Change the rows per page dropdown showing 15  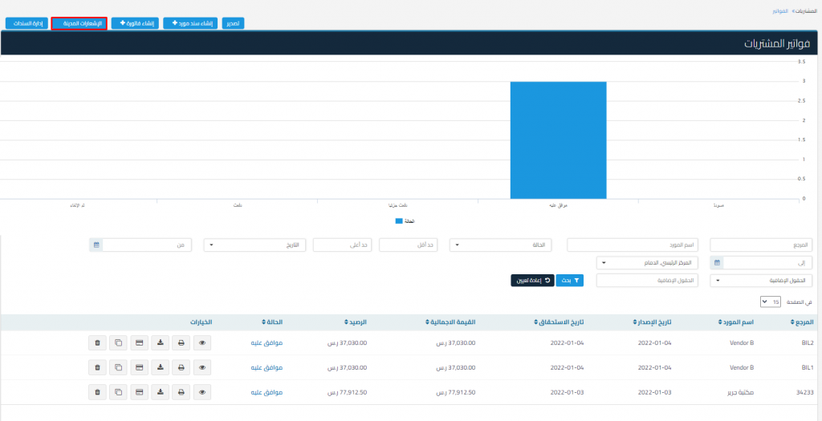click(x=769, y=302)
